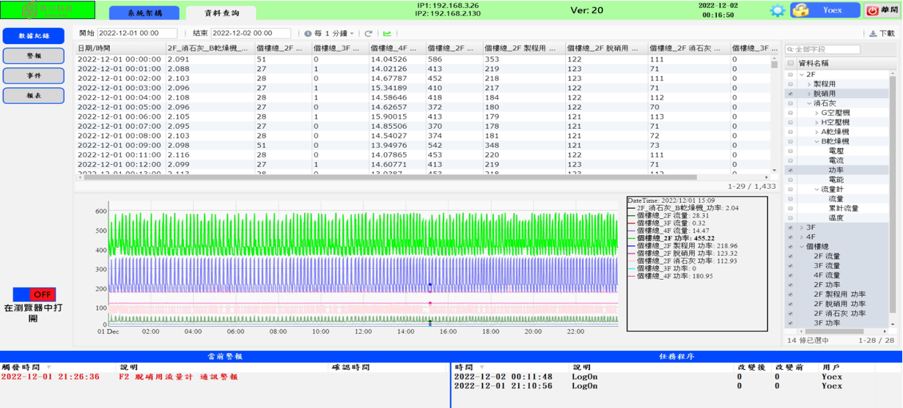Viewport: 903px width, 408px height.
Task: Click the clock icon beside interval selector
Action: [x=308, y=34]
